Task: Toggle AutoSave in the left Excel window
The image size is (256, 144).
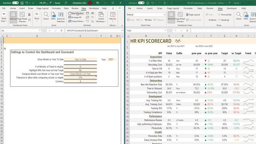Action: click(x=15, y=3)
